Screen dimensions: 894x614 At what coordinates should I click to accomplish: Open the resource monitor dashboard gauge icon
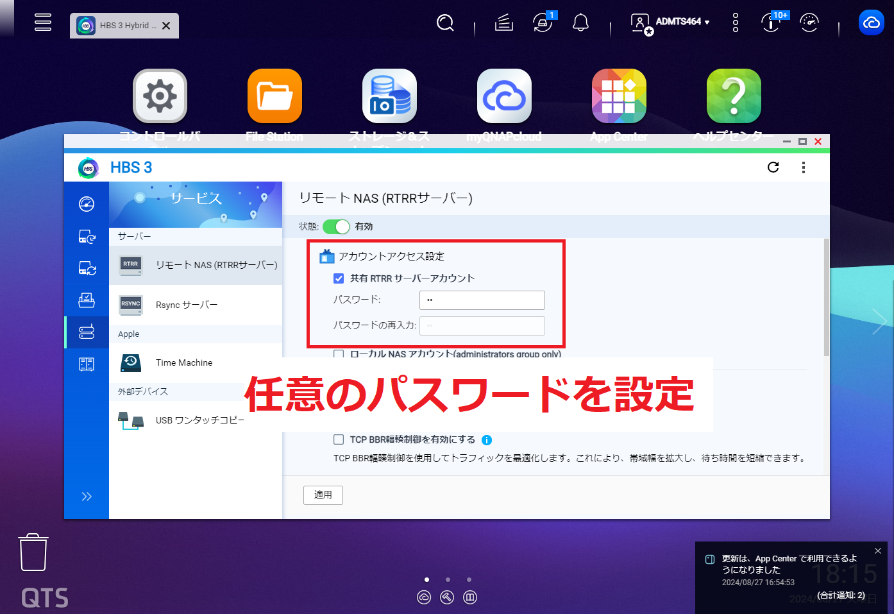coord(809,23)
